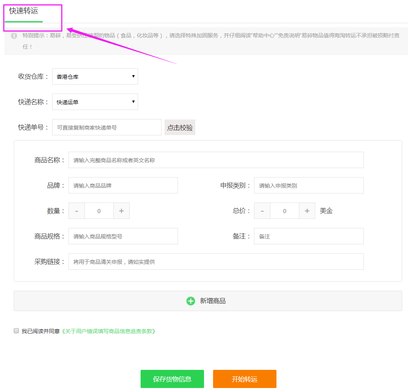Screen dimensions: 408x392
Task: Click the 商品名称 product name input field
Action: pos(216,160)
